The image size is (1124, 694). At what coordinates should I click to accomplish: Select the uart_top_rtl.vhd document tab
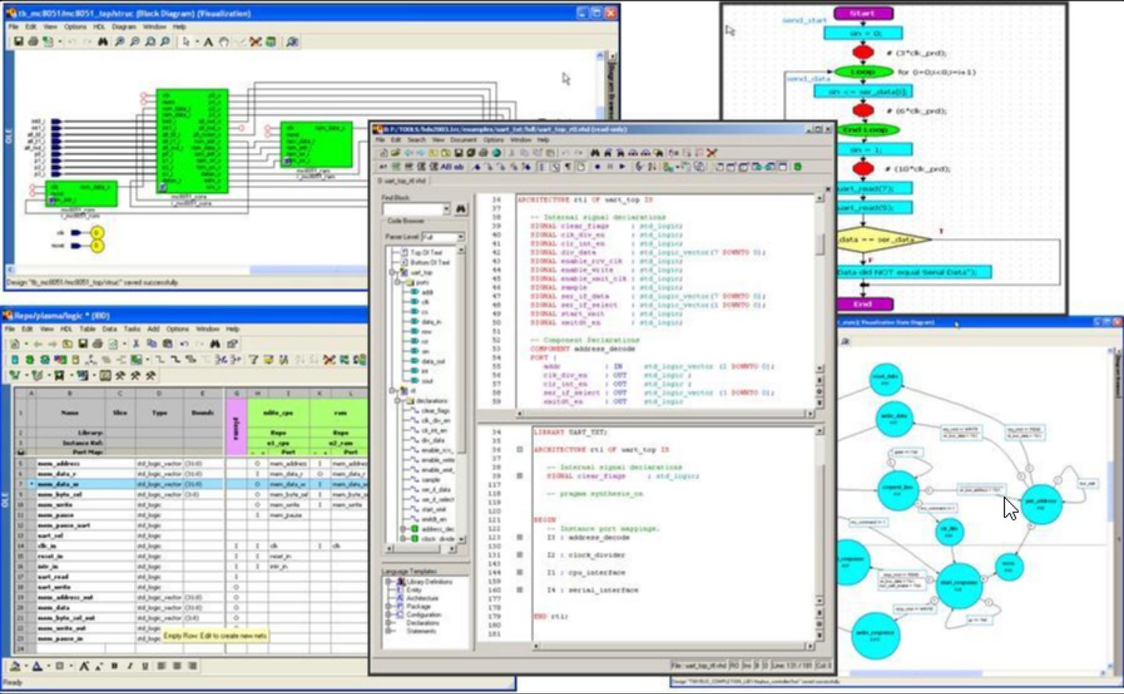tap(404, 181)
